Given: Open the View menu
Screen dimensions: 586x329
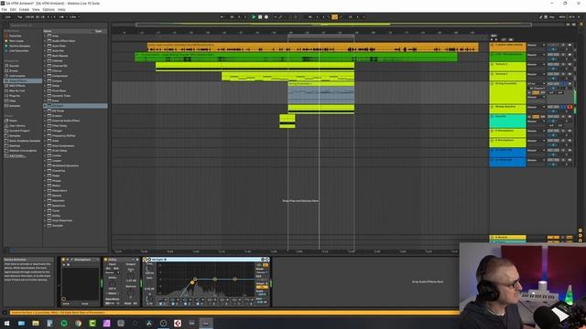Looking at the screenshot, I should point(36,9).
